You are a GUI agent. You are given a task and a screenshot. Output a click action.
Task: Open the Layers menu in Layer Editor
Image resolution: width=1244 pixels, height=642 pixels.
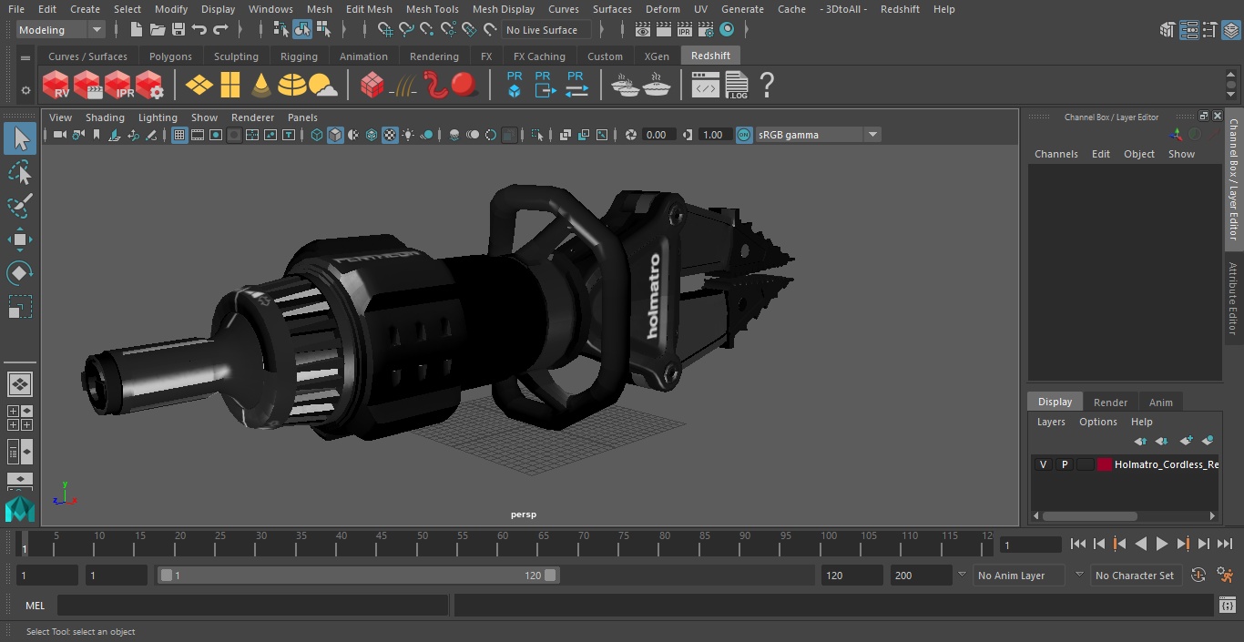click(x=1051, y=422)
